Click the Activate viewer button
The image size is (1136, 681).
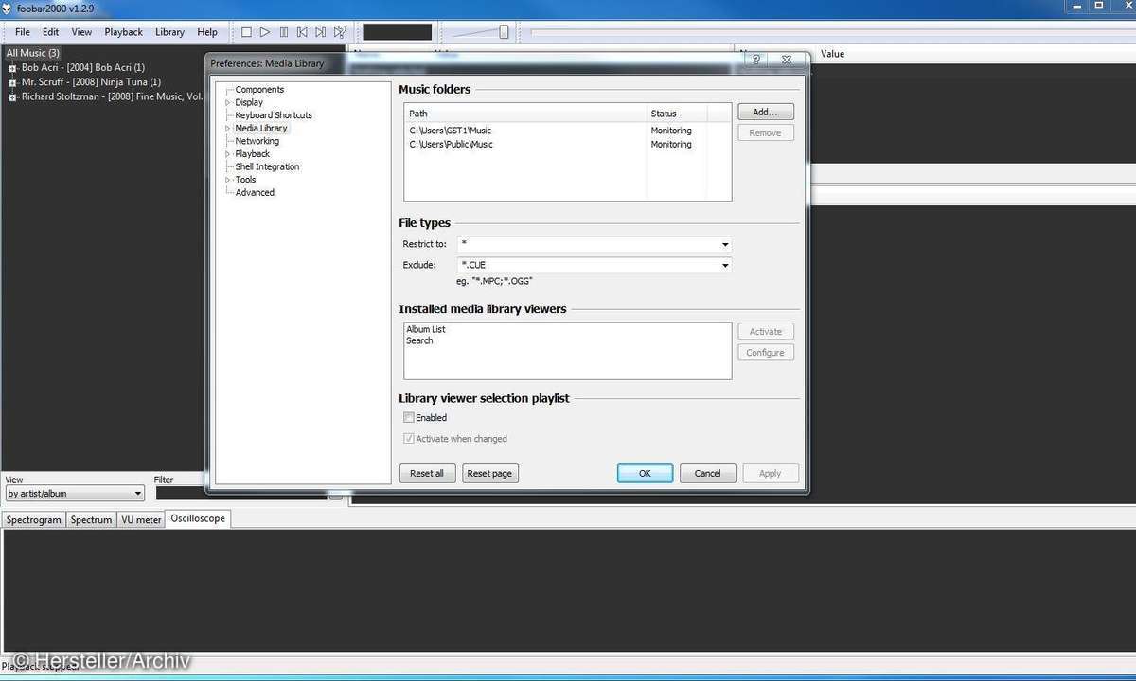[x=766, y=331]
